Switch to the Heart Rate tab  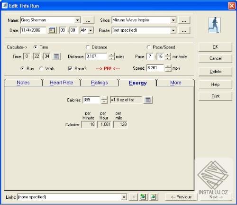[62, 83]
